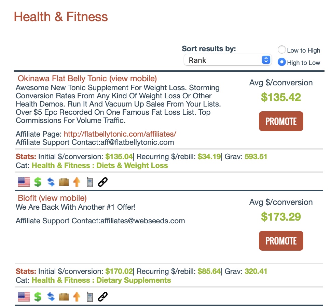Click the Health & Fitness page heading
Screen dimensions: 331x307
click(61, 17)
